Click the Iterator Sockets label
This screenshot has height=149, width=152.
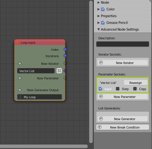tap(110, 54)
